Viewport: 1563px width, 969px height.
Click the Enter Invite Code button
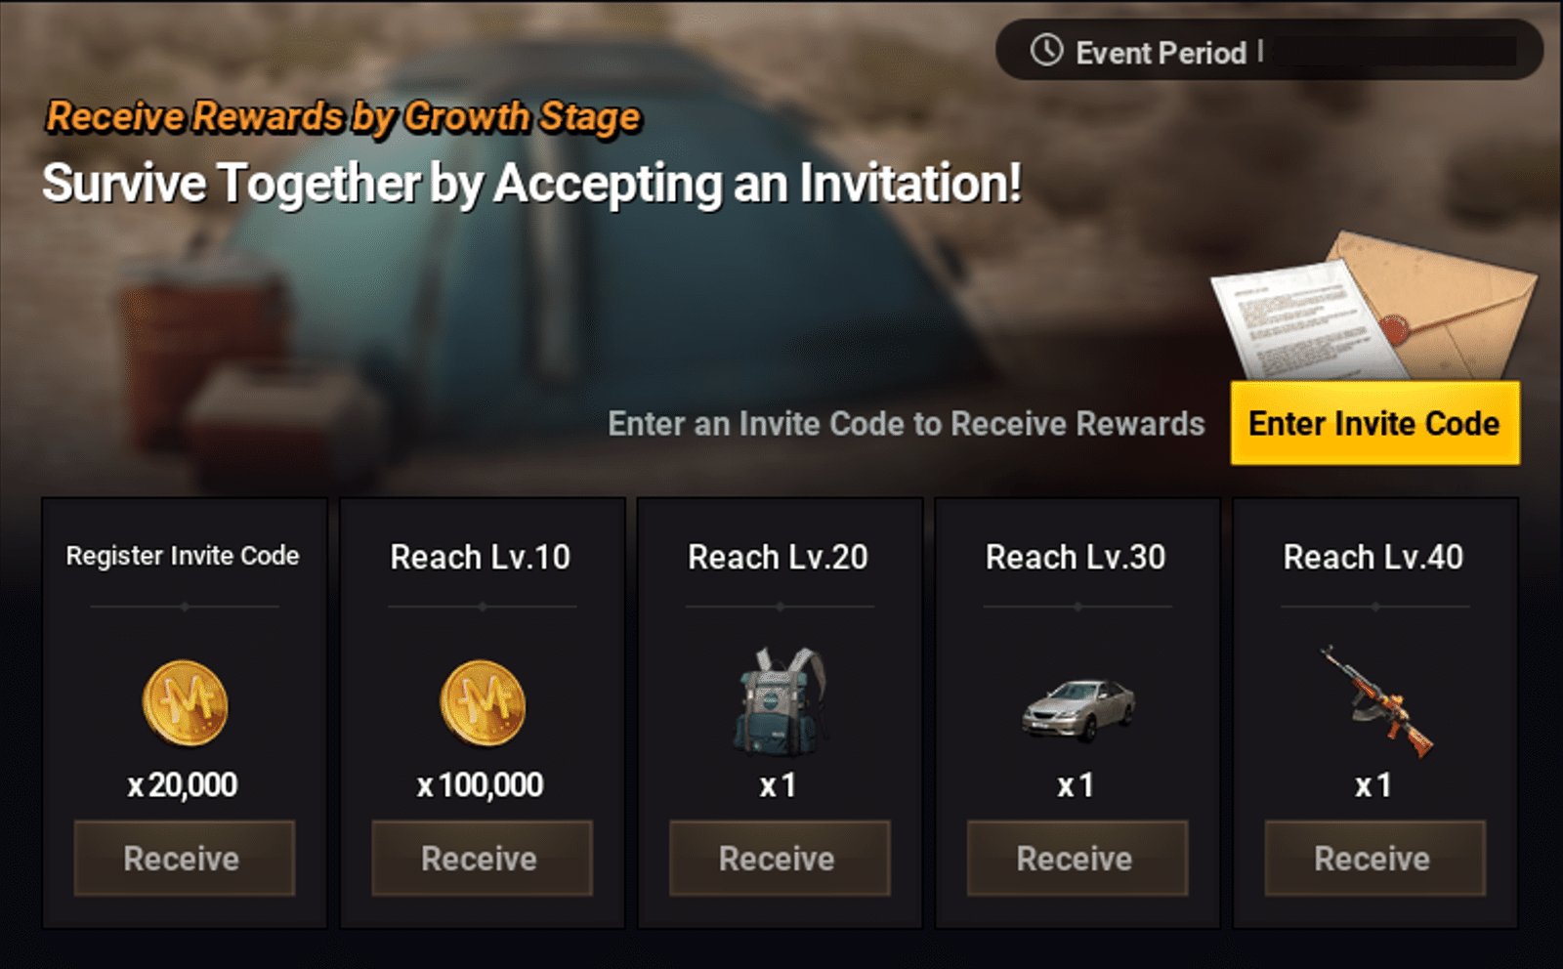1374,423
